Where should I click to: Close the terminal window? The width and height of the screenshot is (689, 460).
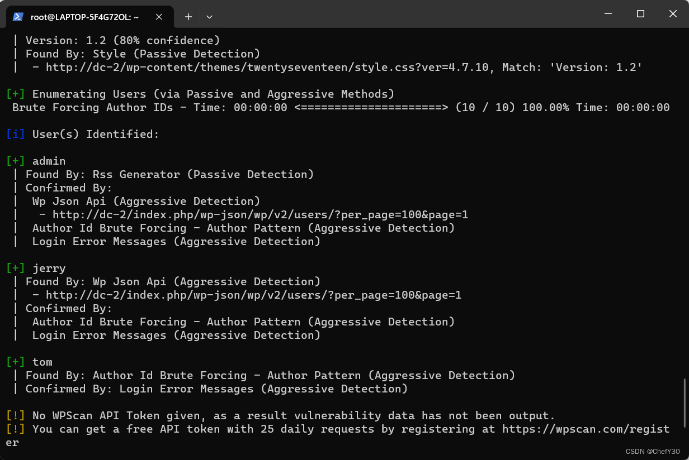pos(672,13)
